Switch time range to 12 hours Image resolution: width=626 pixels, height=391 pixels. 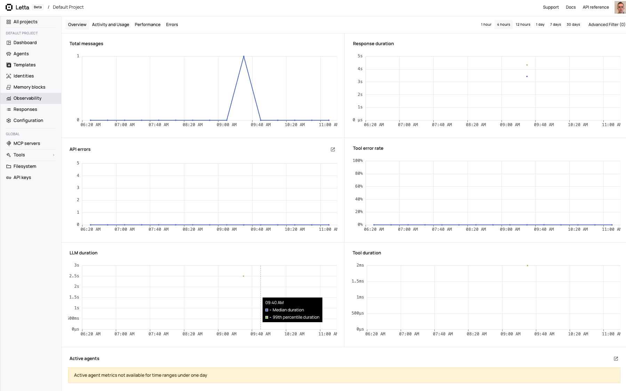[x=523, y=25]
